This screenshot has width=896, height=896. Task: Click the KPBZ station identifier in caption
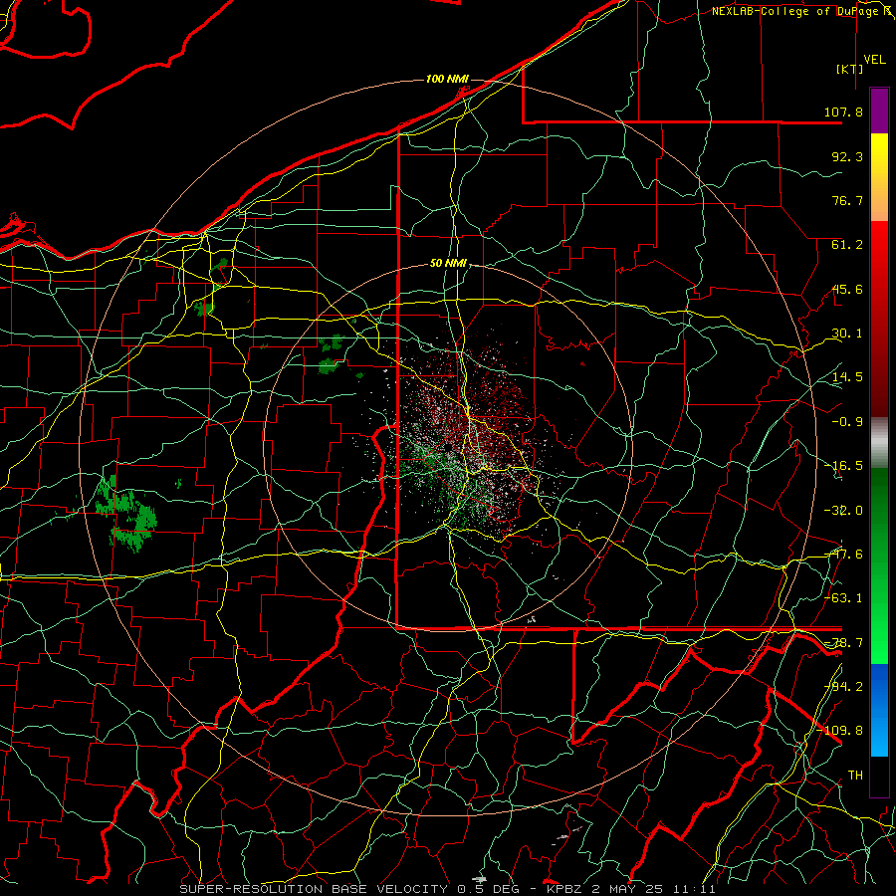(564, 889)
